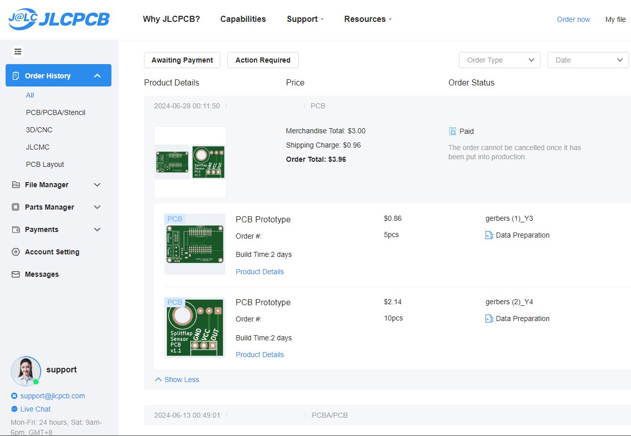This screenshot has height=436, width=631.
Task: Click the Action Required filter button
Action: (263, 60)
